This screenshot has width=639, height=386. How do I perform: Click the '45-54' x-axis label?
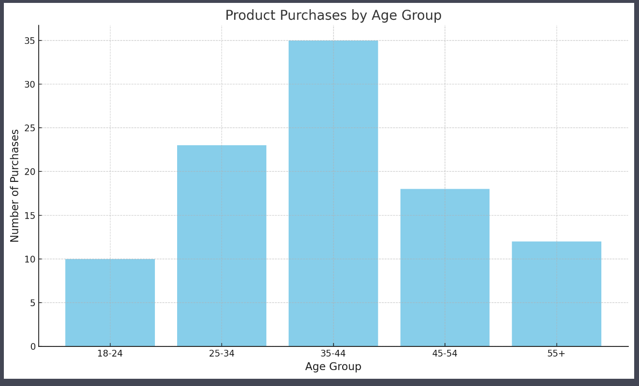pos(445,354)
